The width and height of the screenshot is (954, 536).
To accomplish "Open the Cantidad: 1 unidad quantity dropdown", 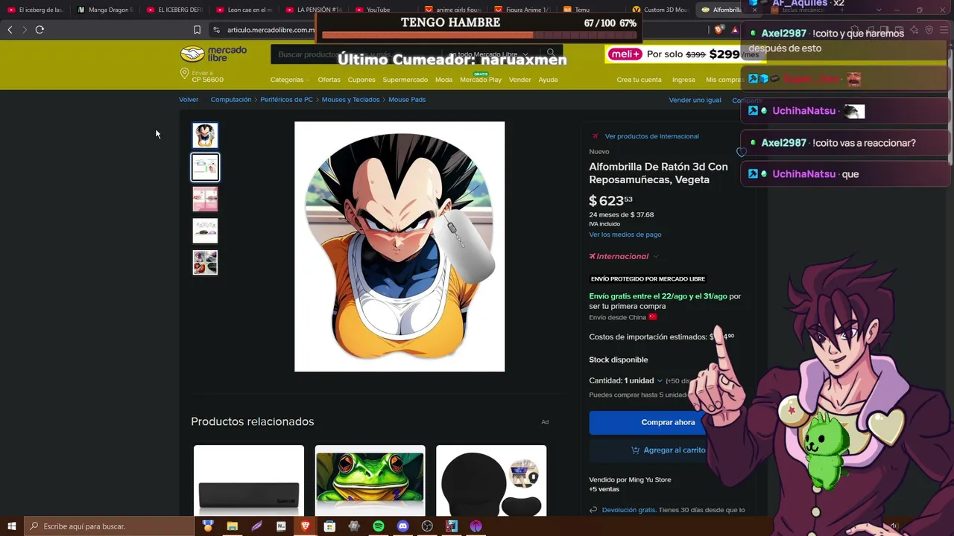I will tap(626, 380).
